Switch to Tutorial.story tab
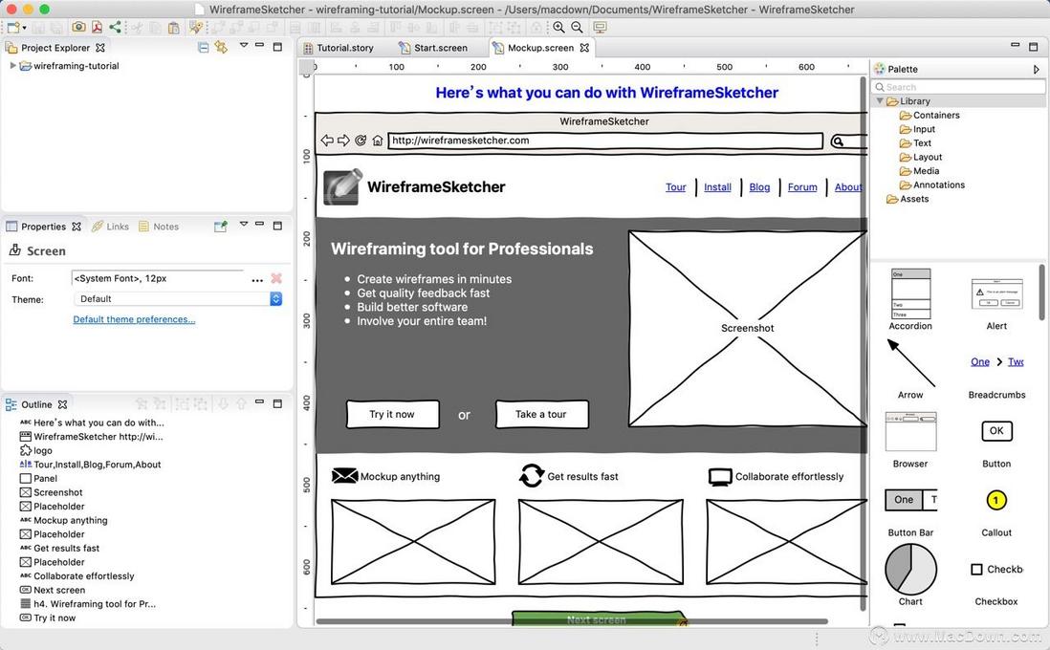The width and height of the screenshot is (1050, 650). [339, 48]
